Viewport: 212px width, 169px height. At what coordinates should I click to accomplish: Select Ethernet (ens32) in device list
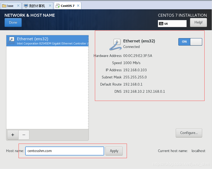point(47,41)
